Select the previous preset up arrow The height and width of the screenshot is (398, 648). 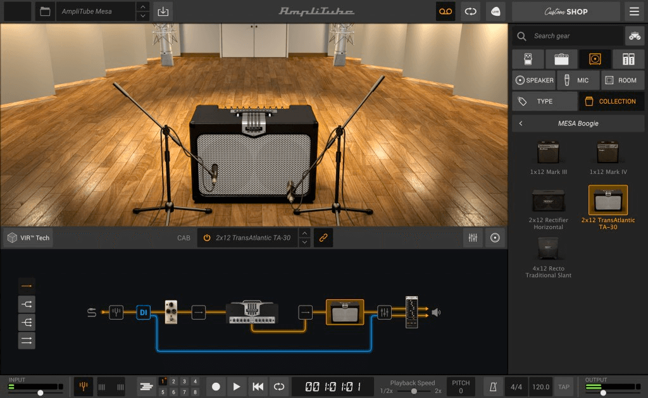pos(142,7)
